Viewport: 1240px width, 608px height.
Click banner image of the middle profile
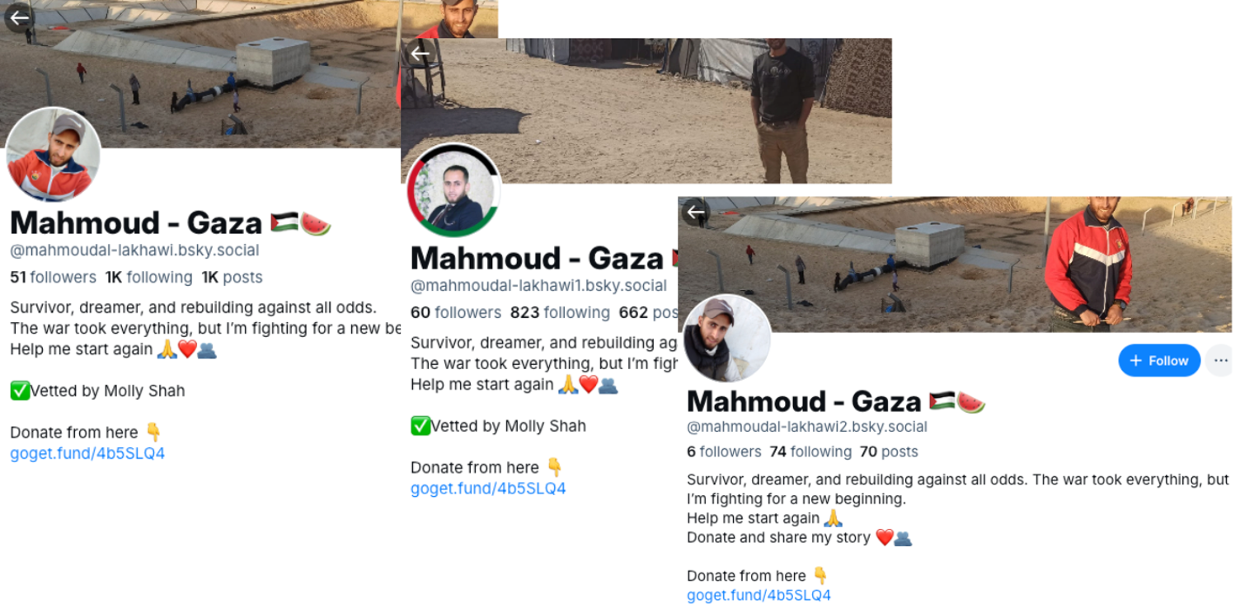pyautogui.click(x=646, y=110)
